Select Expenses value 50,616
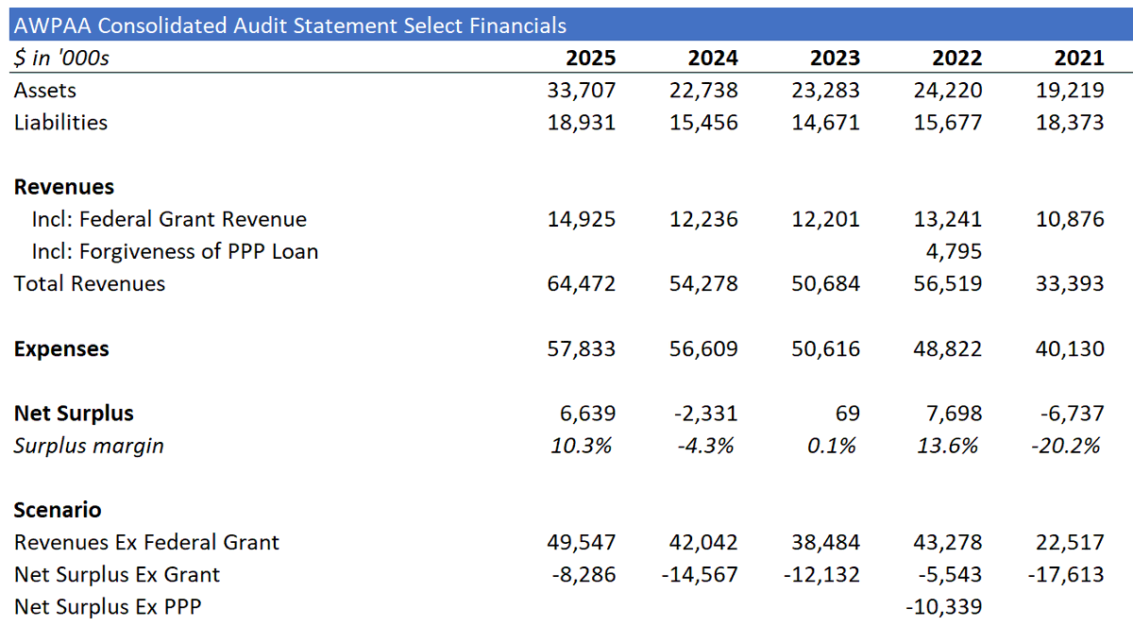Image resolution: width=1133 pixels, height=626 pixels. (826, 349)
